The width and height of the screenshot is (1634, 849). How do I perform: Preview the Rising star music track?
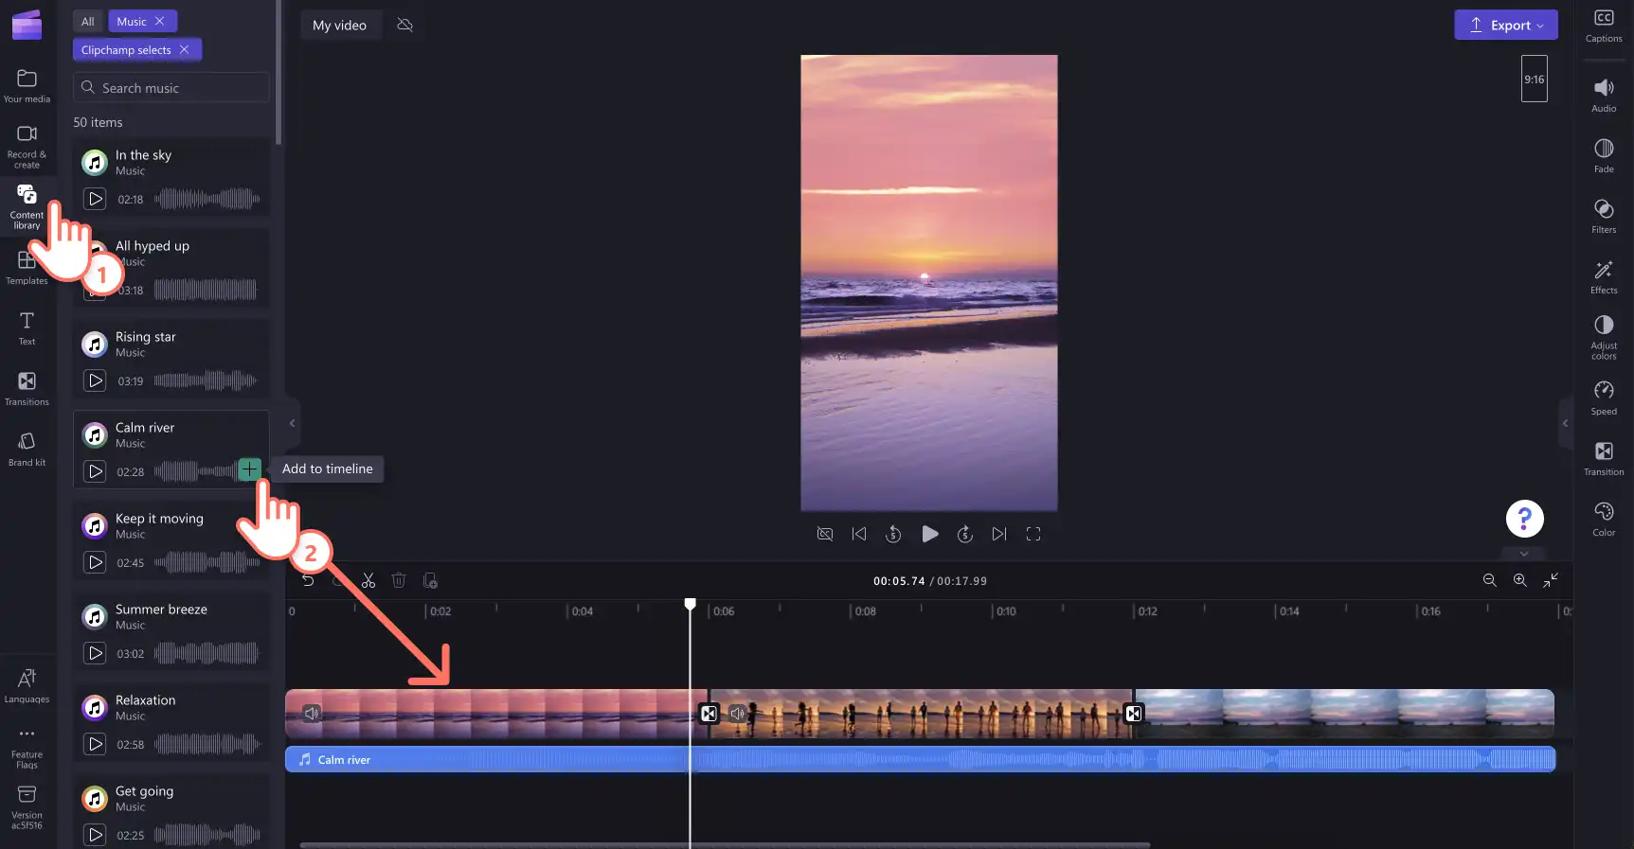[95, 380]
